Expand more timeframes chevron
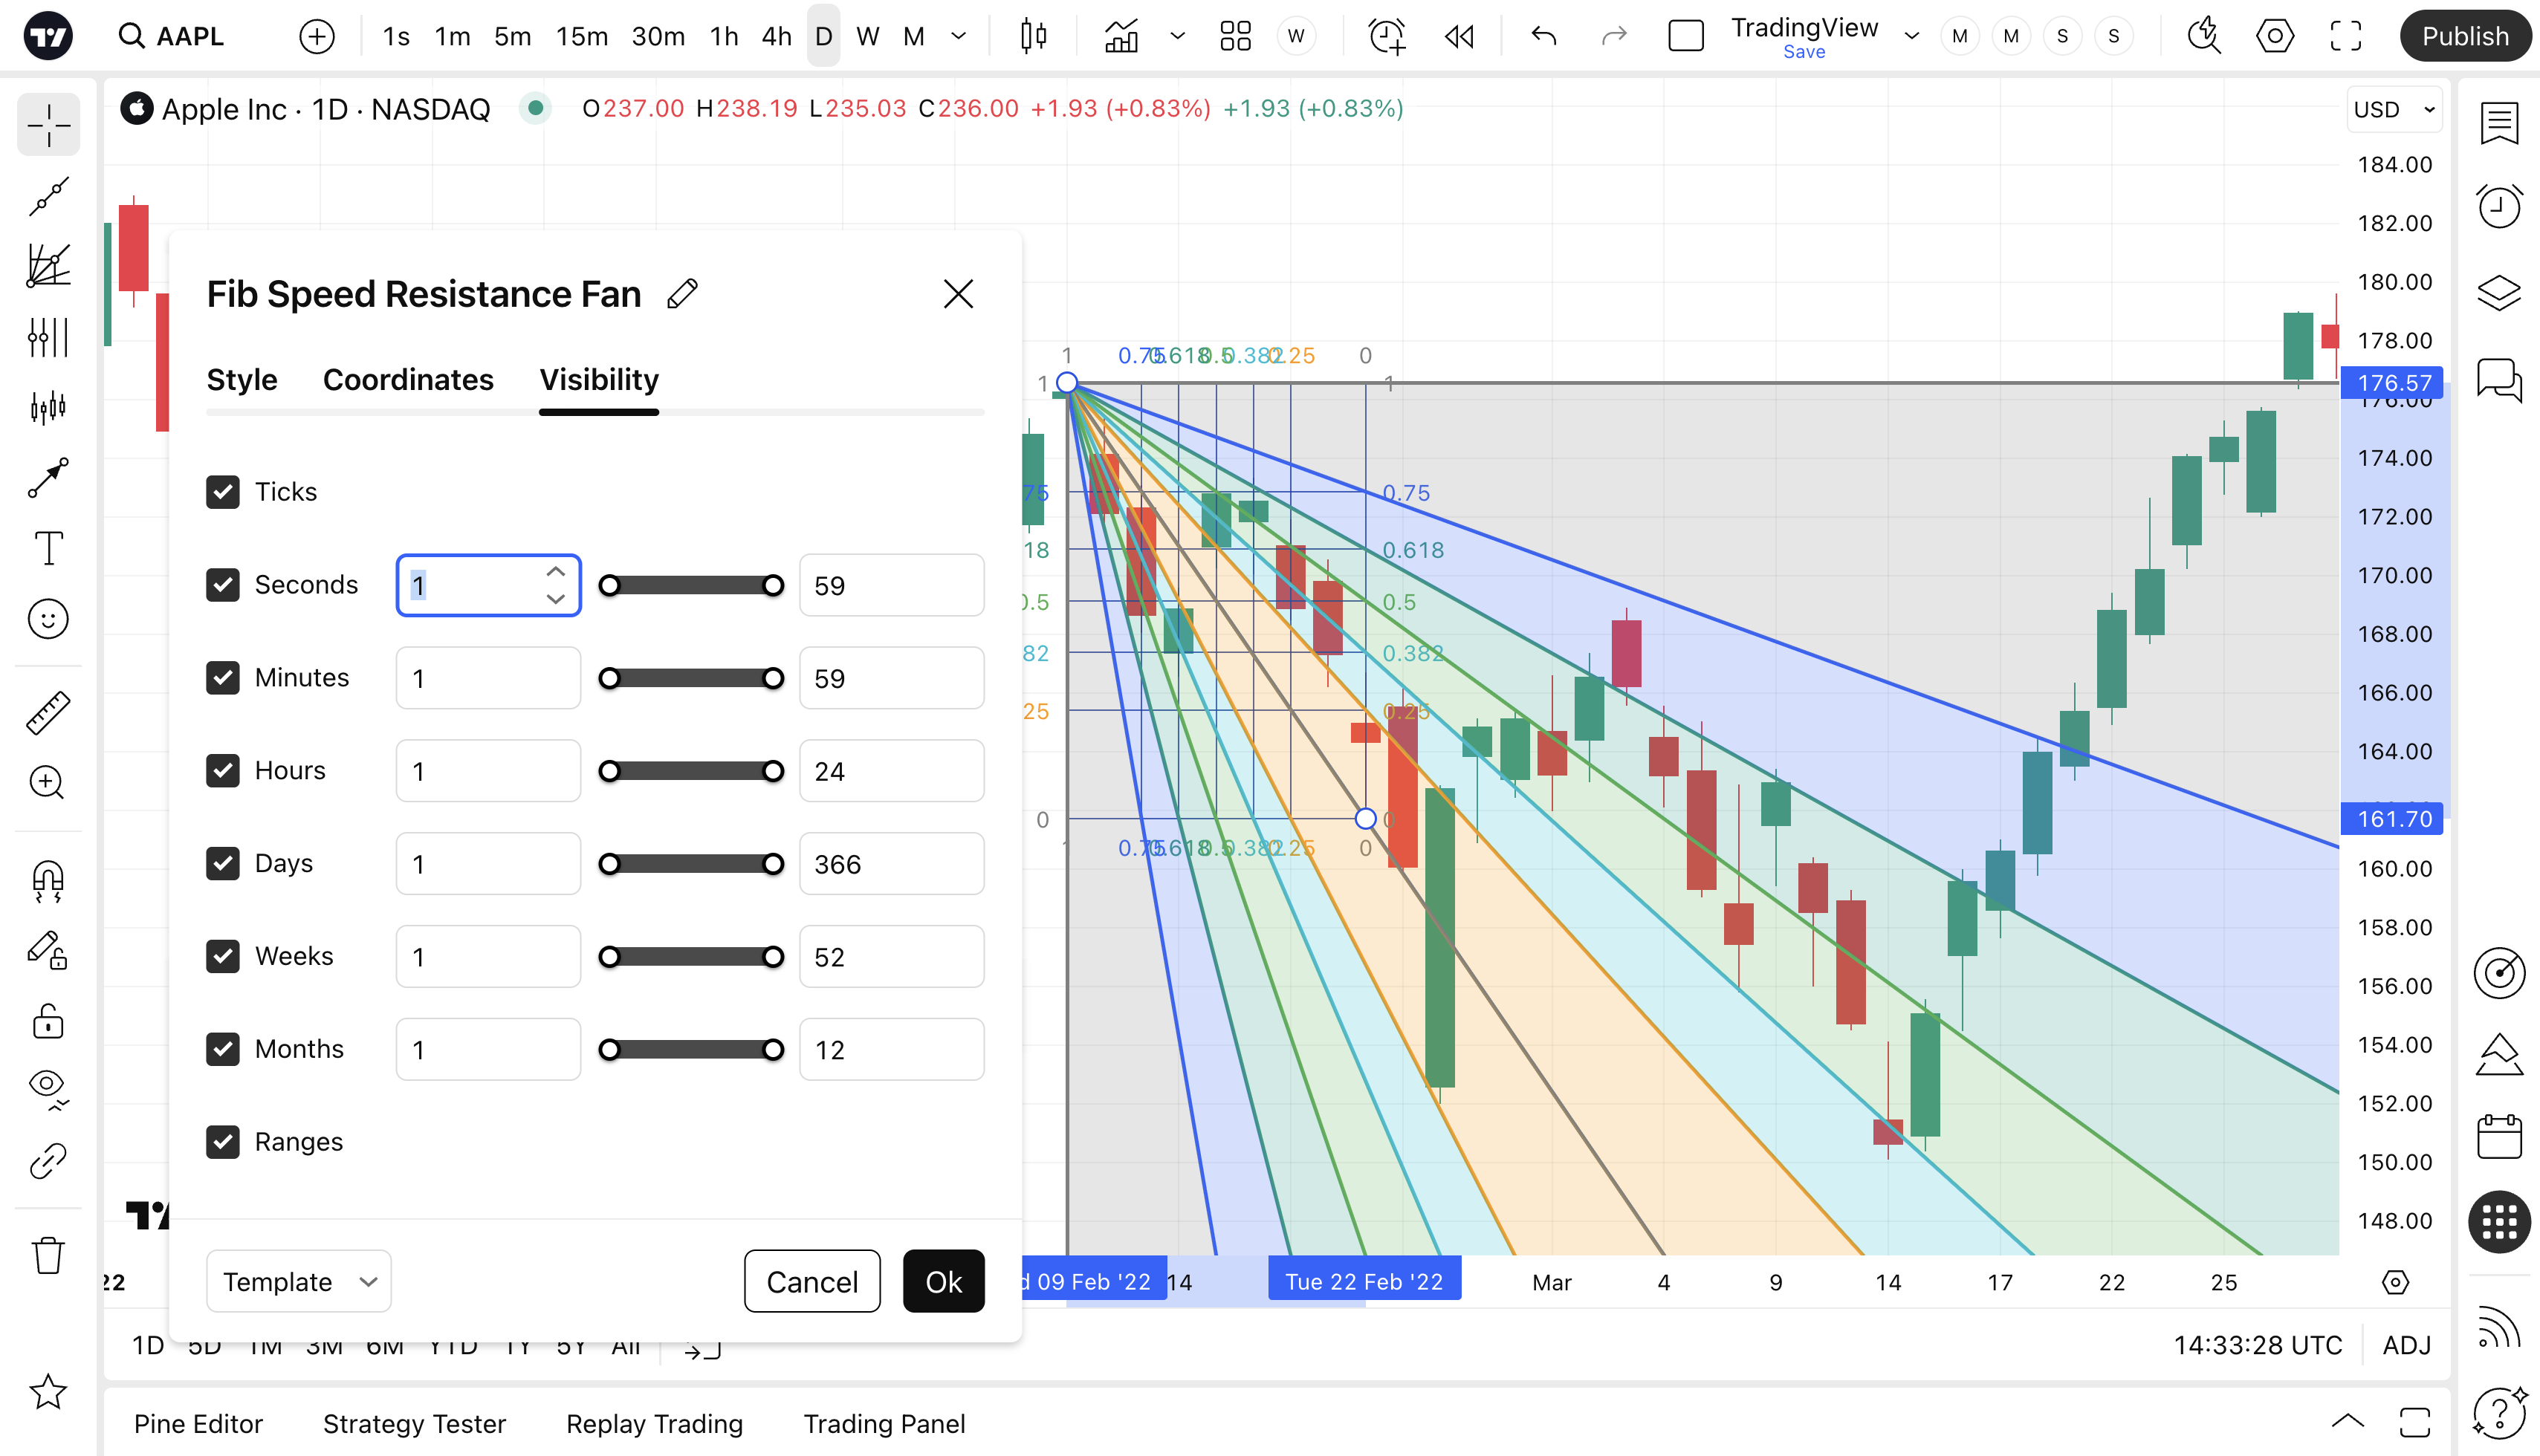The height and width of the screenshot is (1456, 2540). point(957,37)
